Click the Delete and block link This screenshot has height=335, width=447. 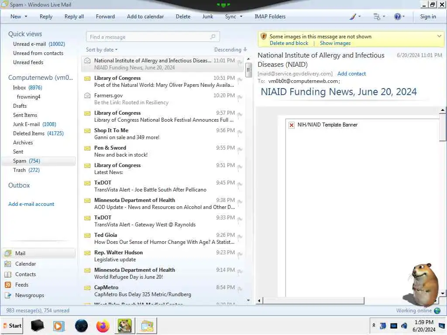[x=289, y=43]
